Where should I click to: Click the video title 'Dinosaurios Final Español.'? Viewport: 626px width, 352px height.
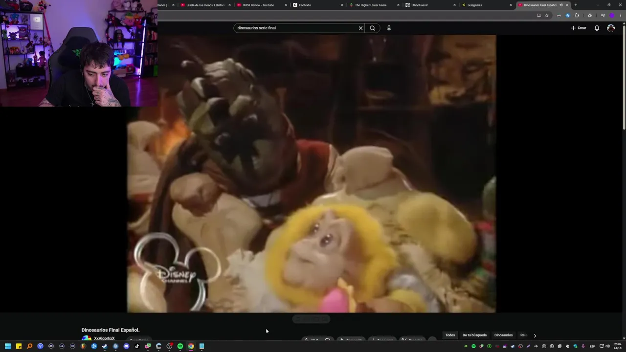click(x=111, y=330)
